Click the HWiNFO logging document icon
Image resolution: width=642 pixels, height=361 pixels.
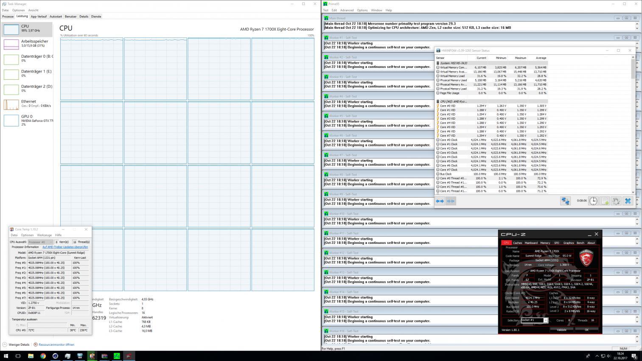click(x=605, y=201)
